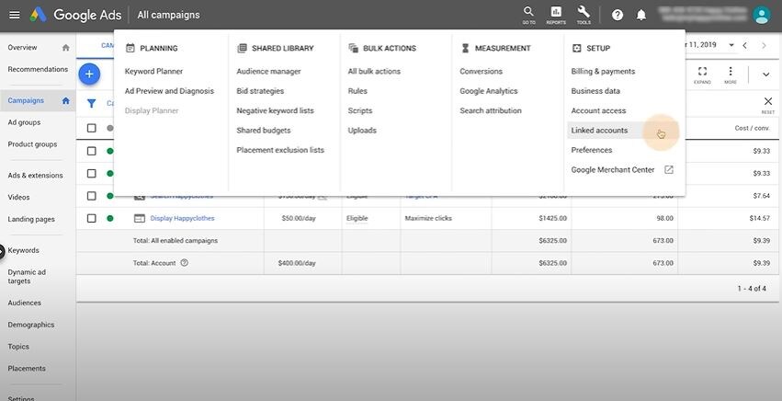
Task: Open Search attribution
Action: (x=491, y=111)
